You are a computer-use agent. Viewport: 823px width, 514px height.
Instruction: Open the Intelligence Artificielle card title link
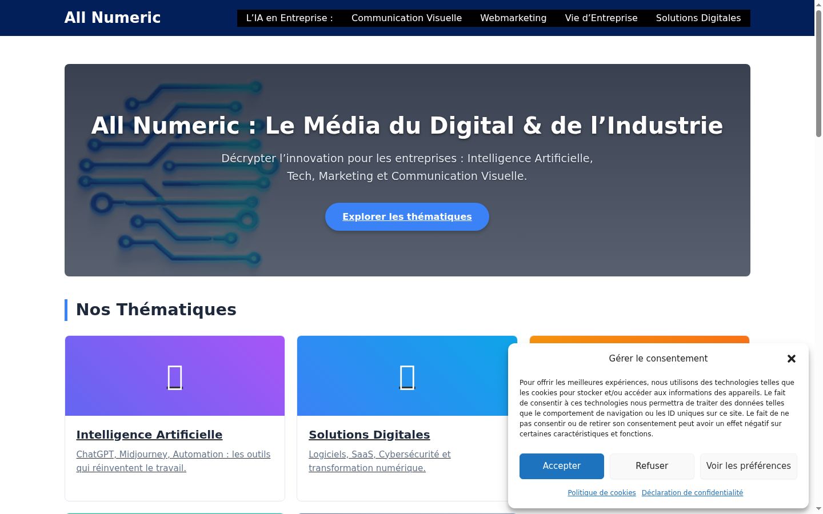pyautogui.click(x=149, y=435)
